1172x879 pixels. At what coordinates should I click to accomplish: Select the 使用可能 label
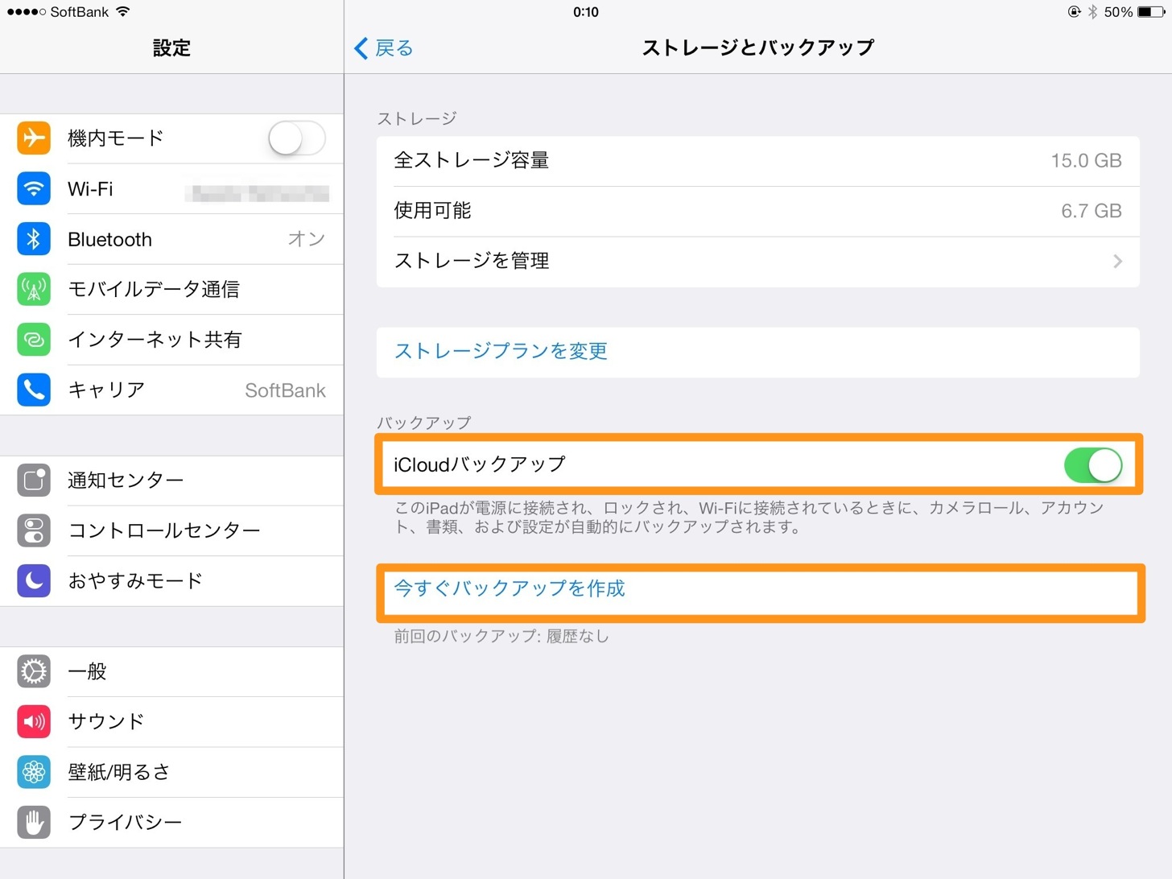point(432,211)
